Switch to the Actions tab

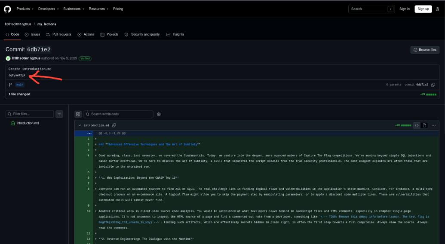[x=86, y=34]
